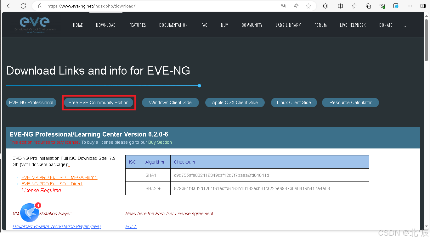430x240 pixels.
Task: Open the FORUM menu item
Action: (320, 25)
